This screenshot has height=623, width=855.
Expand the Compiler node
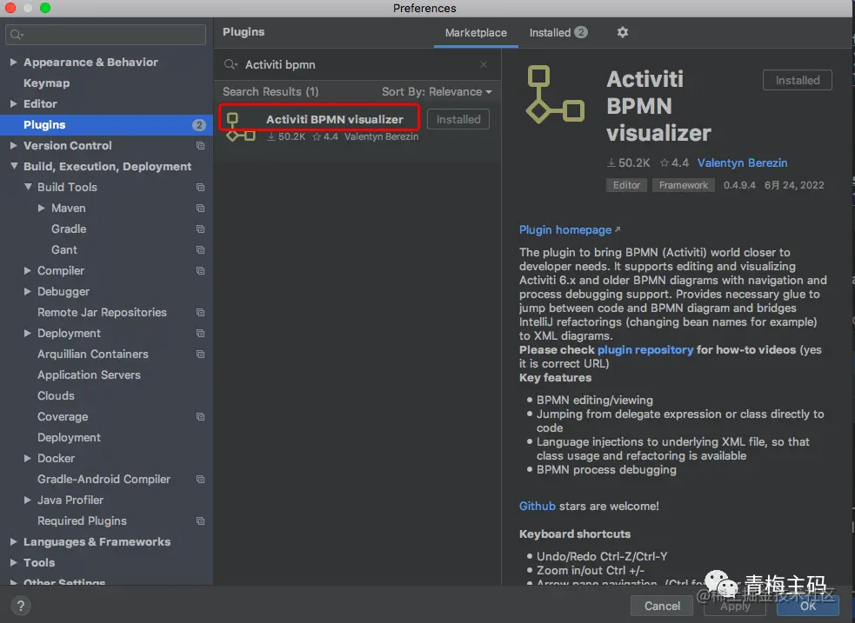coord(28,270)
